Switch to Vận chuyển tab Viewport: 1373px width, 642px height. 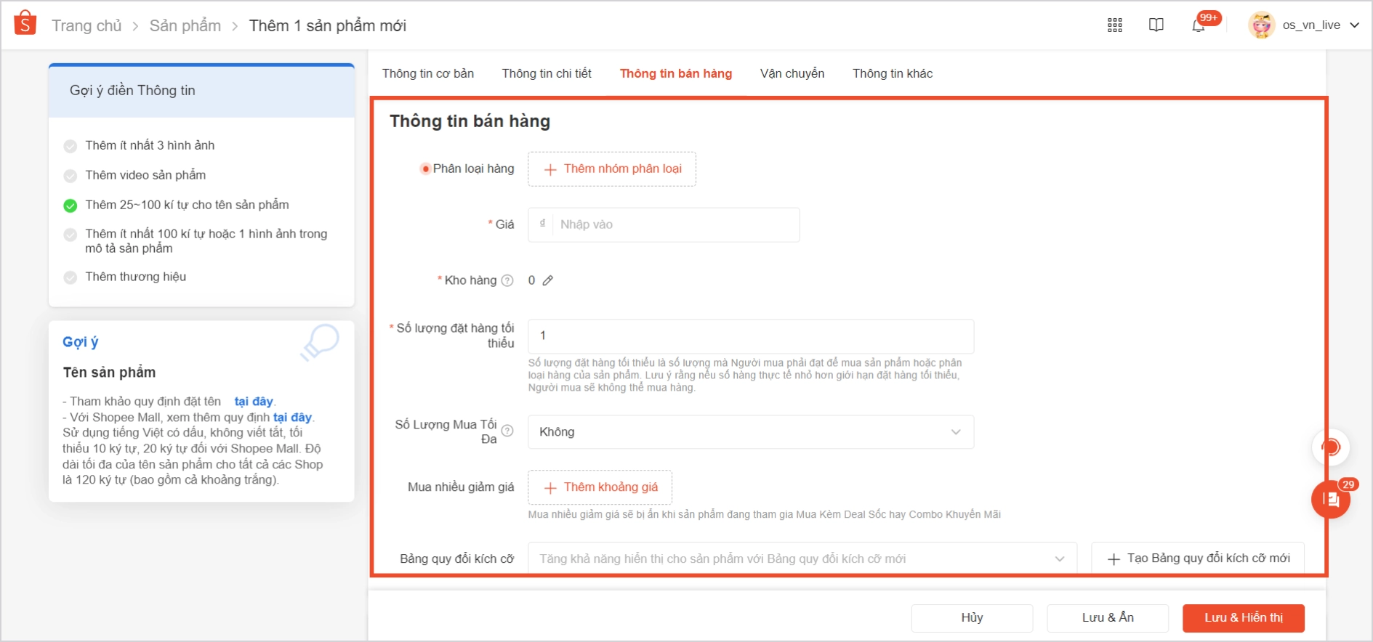792,73
